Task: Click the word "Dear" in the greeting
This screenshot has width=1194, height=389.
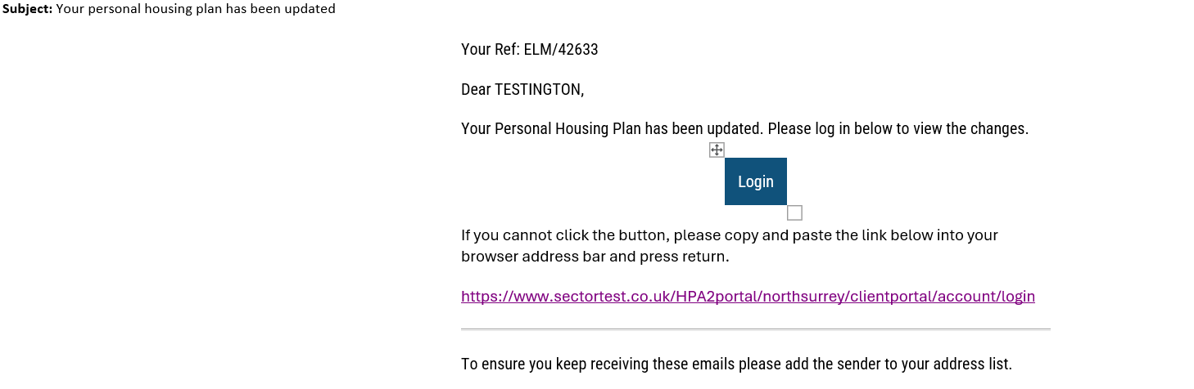Action: coord(476,89)
